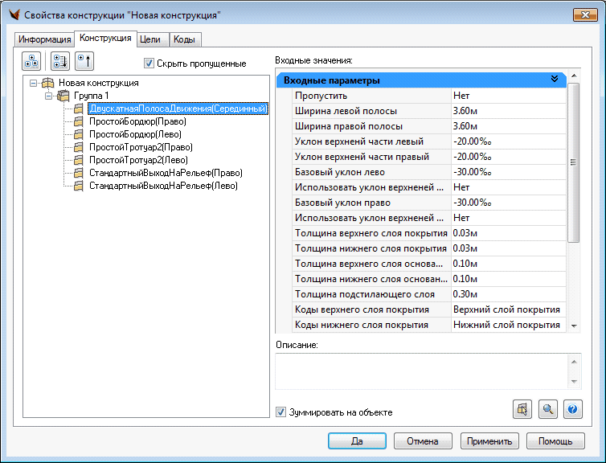The image size is (606, 463).
Task: Click the parameters list vertical scrollbar
Action: tap(573, 161)
